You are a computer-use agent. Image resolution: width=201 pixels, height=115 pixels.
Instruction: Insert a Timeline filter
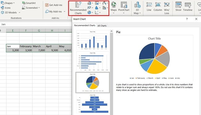tap(188, 7)
